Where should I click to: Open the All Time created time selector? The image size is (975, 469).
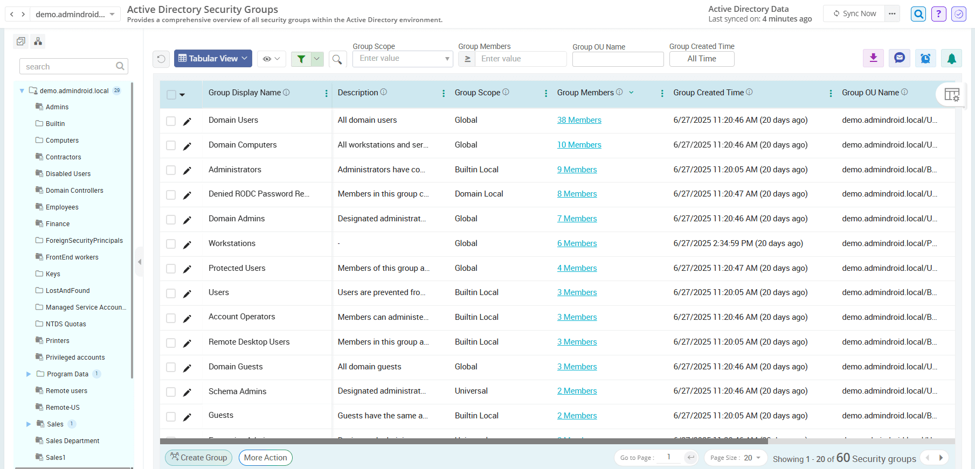click(702, 59)
